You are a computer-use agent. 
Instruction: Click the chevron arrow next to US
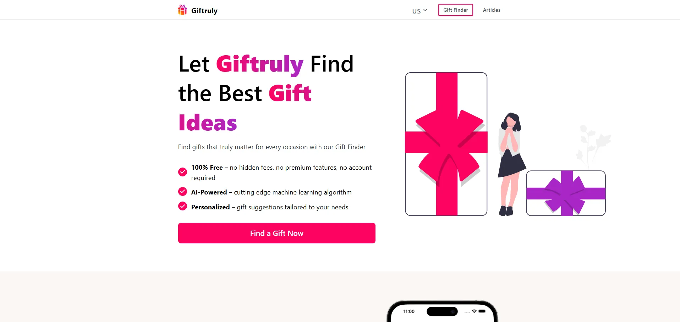click(x=425, y=10)
